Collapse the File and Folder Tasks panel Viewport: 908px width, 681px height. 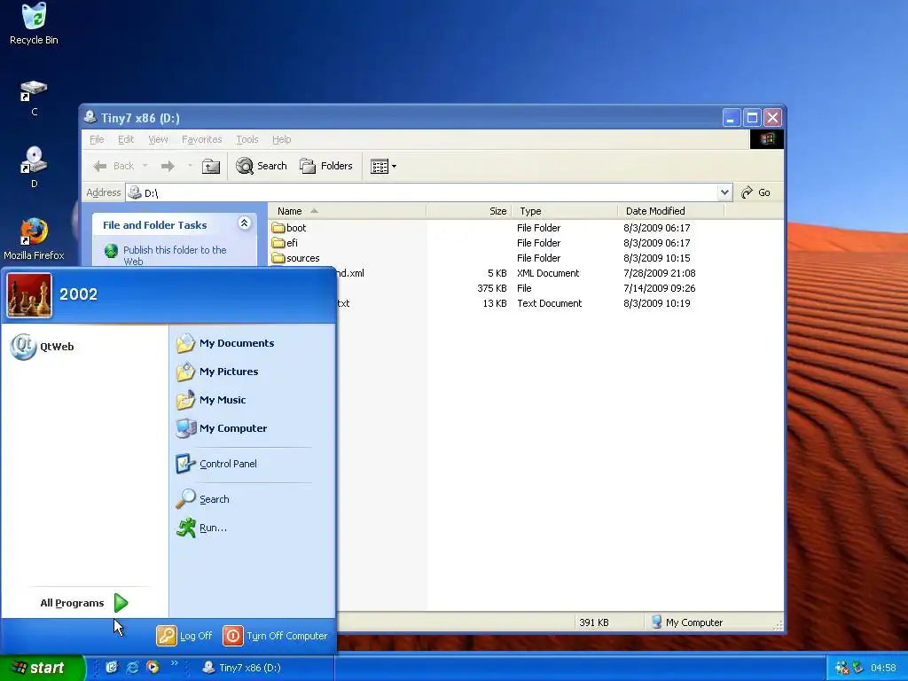(x=245, y=223)
